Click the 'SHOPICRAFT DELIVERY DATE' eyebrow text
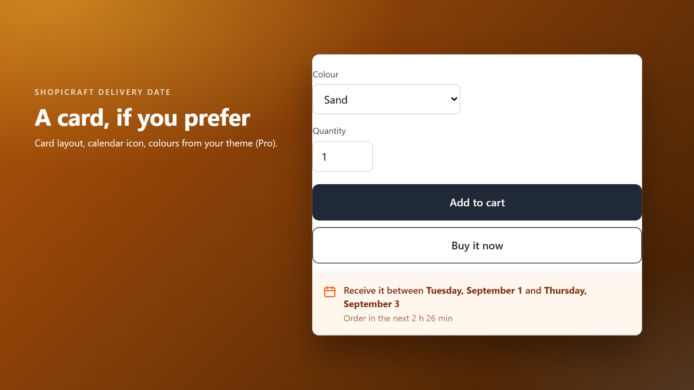This screenshot has width=694, height=390. point(102,92)
